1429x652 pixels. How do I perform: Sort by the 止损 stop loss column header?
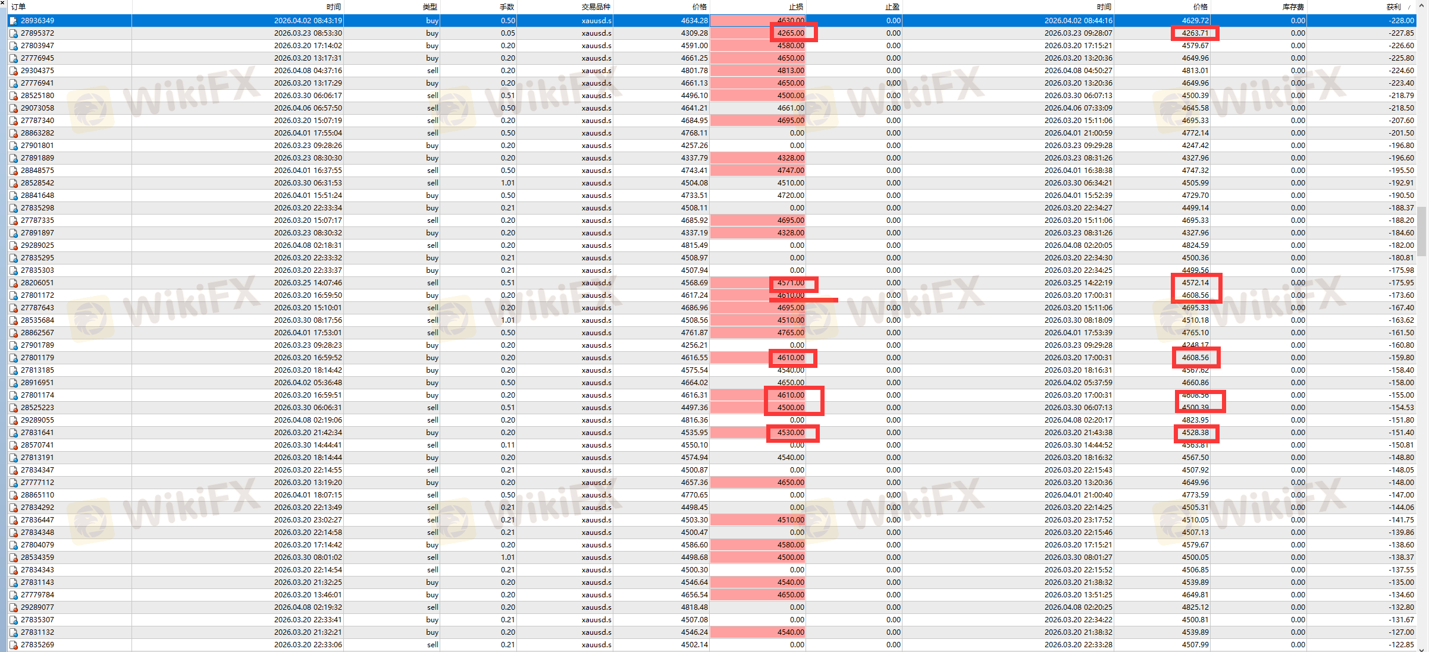pos(795,7)
